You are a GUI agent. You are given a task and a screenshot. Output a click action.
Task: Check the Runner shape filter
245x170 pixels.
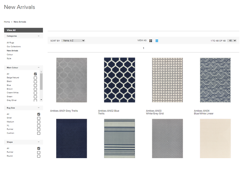point(39,152)
